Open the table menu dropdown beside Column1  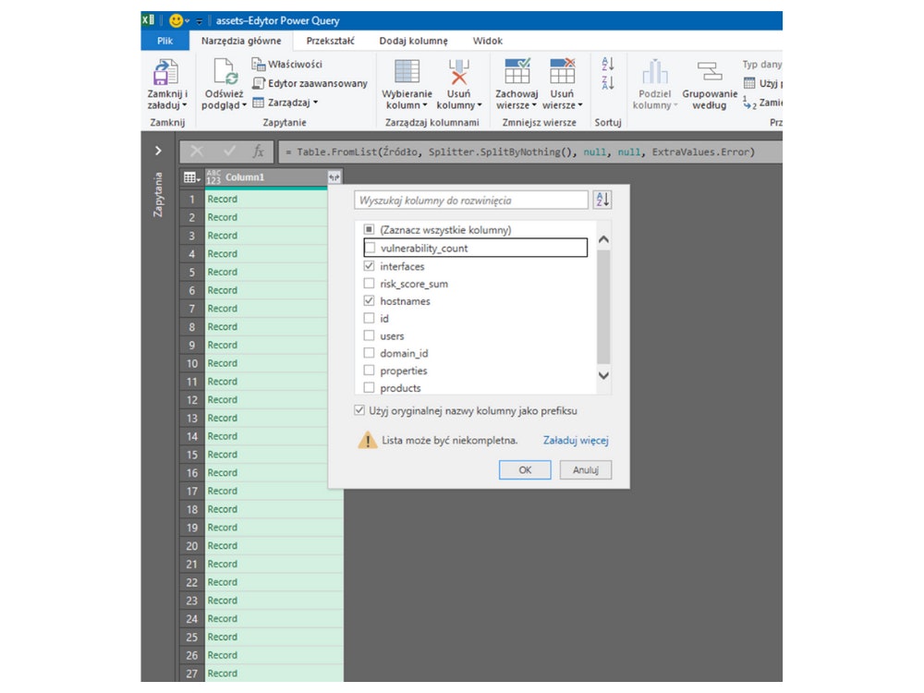(x=190, y=177)
